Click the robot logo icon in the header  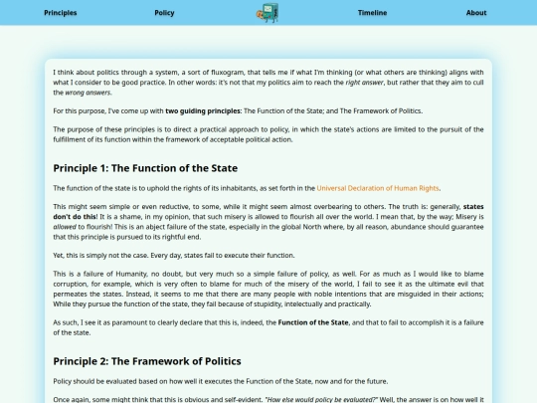pos(268,13)
